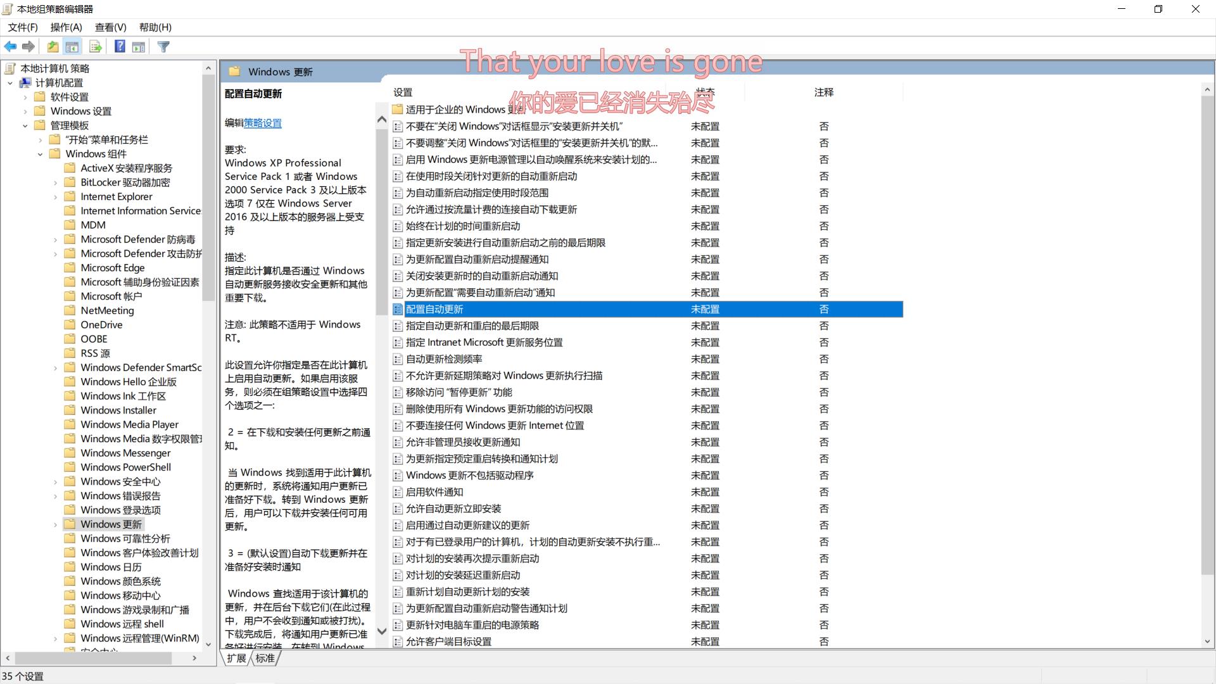Expand the Internet Explorer tree node
Screen dimensions: 1216x684
[x=56, y=197]
